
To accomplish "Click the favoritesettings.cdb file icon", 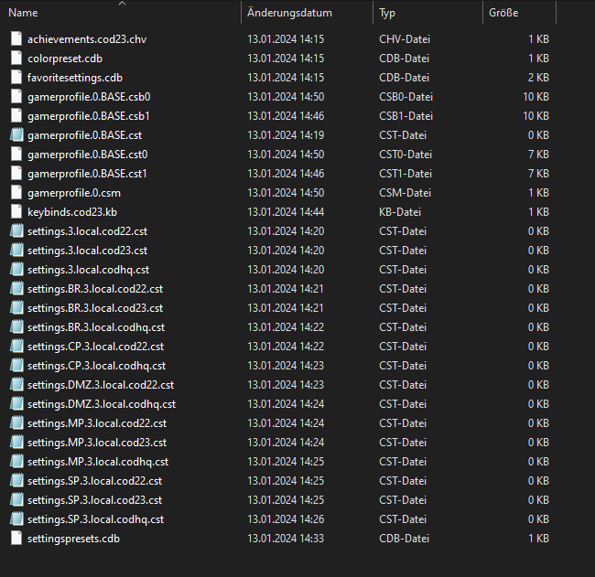I will tap(16, 78).
